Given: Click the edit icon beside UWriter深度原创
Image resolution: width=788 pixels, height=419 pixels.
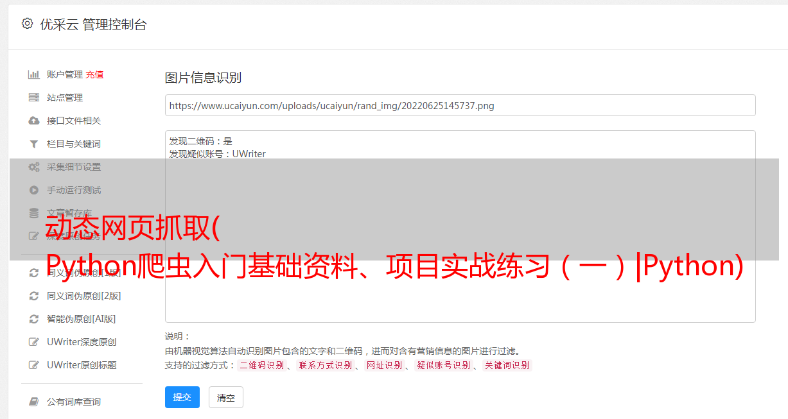Looking at the screenshot, I should pos(34,342).
